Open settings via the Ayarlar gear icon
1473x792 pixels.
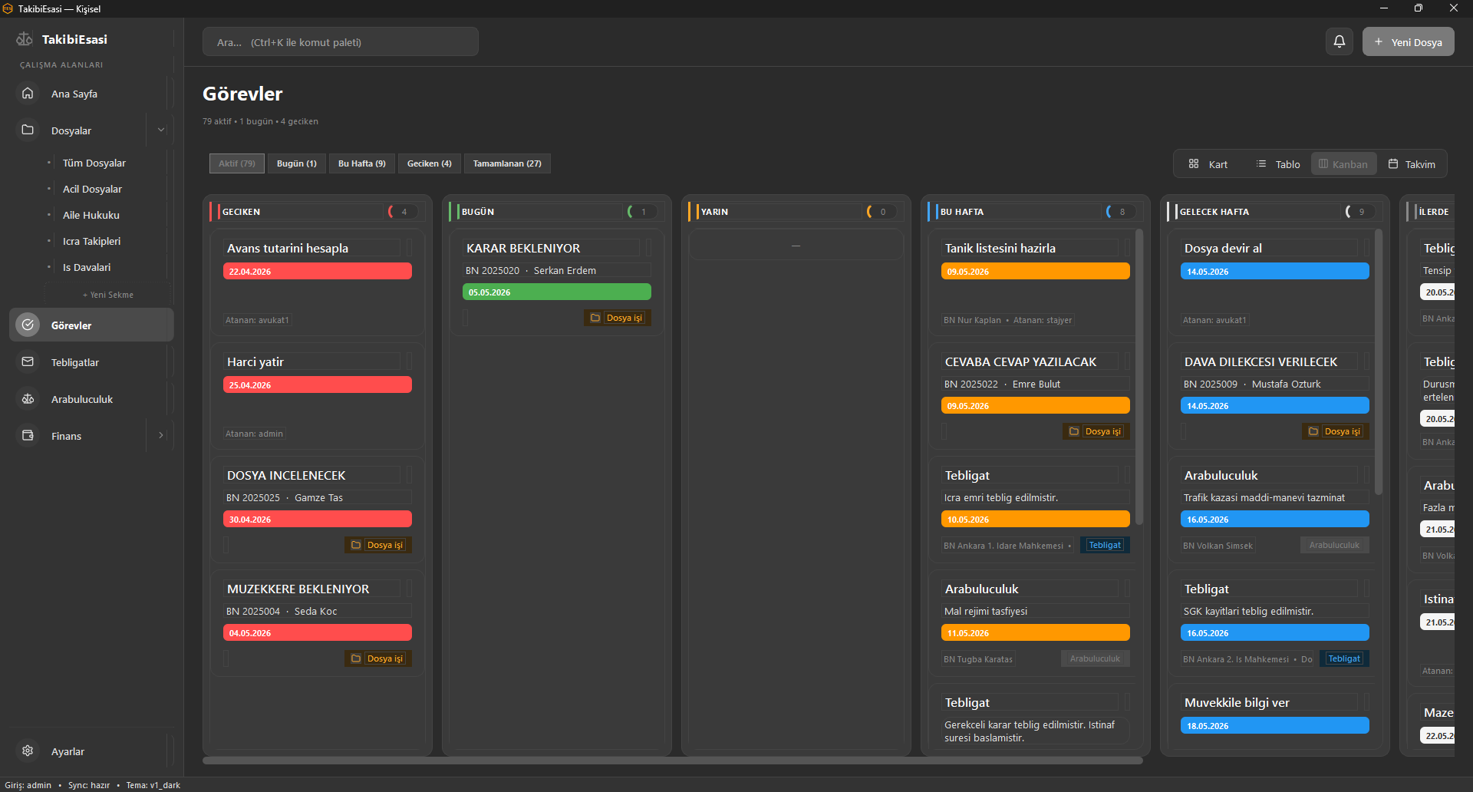[28, 751]
